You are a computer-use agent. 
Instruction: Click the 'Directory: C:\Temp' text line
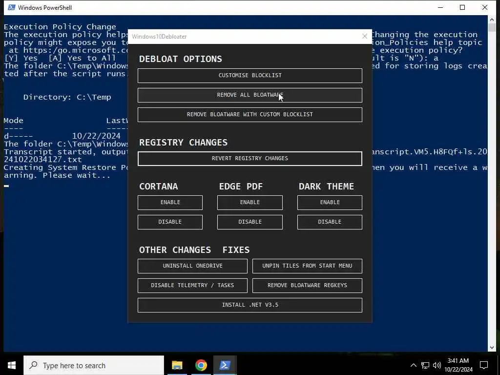tap(67, 97)
